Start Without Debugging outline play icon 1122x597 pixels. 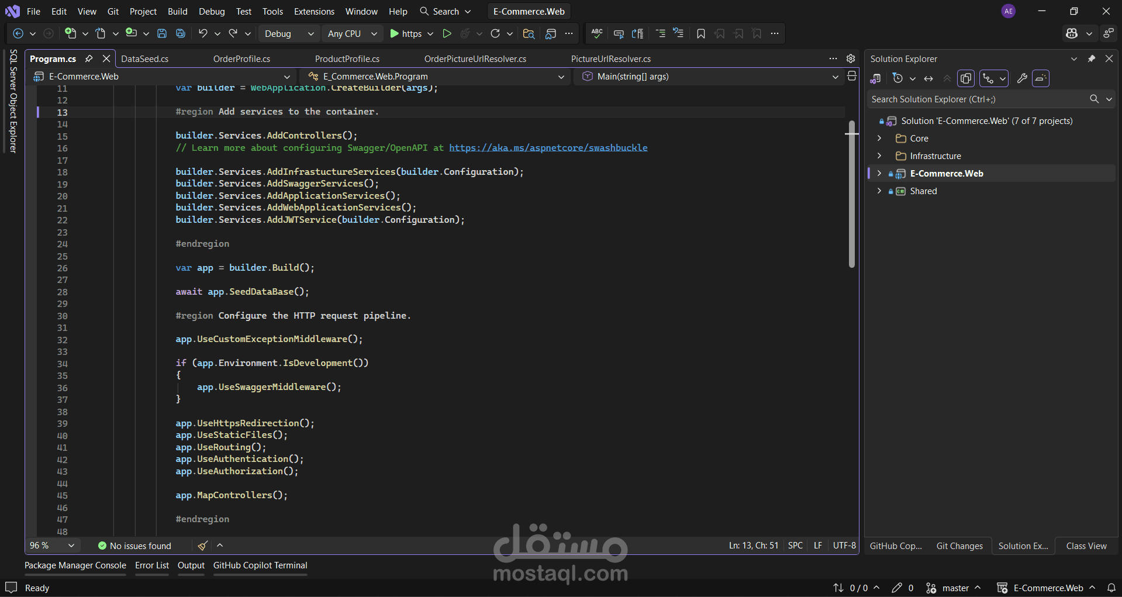coord(447,34)
